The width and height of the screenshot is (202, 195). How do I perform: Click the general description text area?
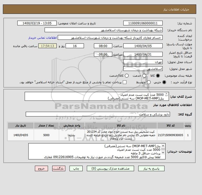97,96
